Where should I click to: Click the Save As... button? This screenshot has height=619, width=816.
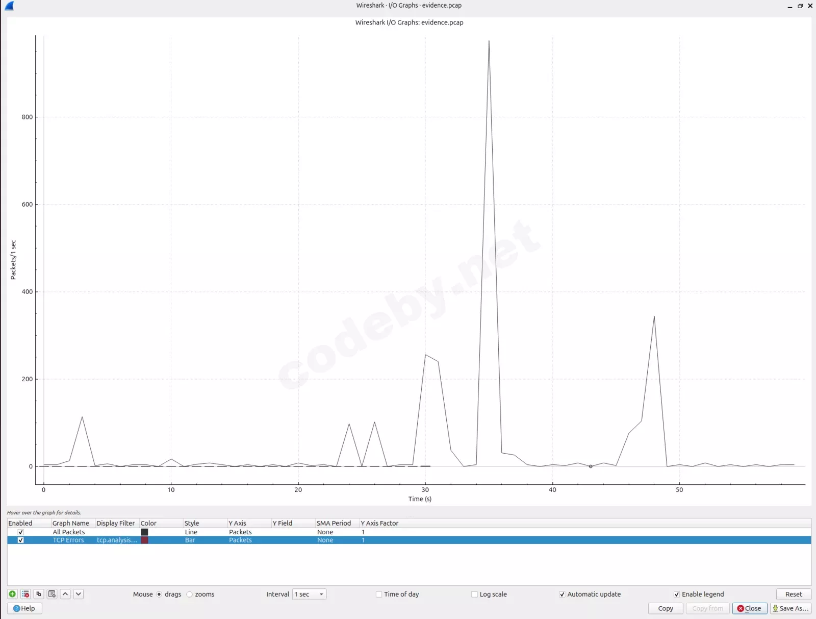click(x=790, y=608)
